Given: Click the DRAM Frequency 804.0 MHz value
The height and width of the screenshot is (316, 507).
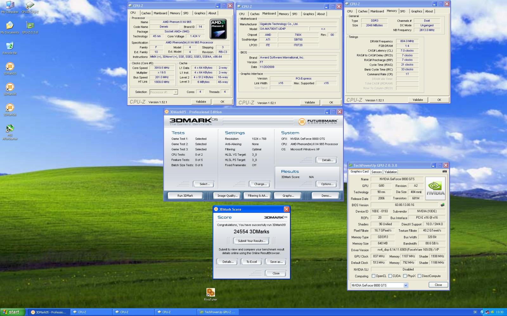Looking at the screenshot, I should [407, 41].
